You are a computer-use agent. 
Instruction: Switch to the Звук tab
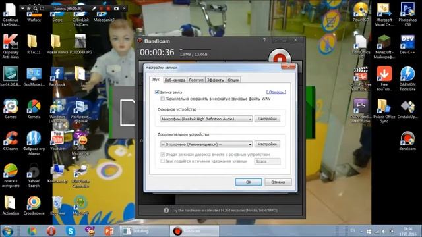tap(156, 79)
